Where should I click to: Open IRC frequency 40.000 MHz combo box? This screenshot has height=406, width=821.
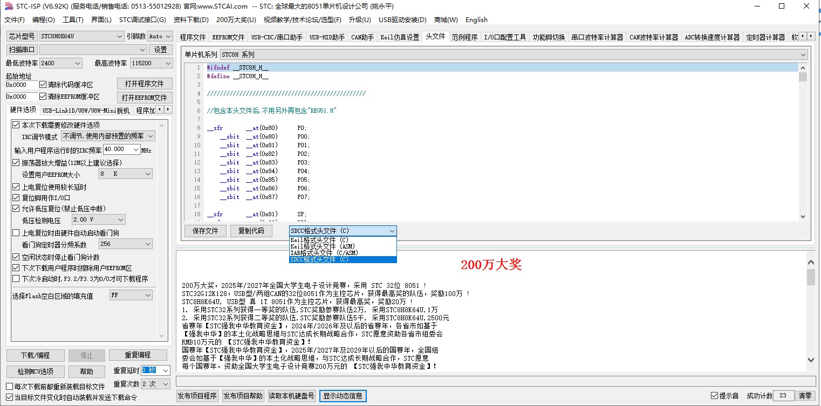(x=121, y=149)
